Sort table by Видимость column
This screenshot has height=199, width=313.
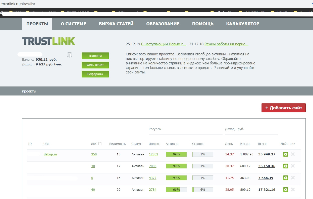[117, 144]
